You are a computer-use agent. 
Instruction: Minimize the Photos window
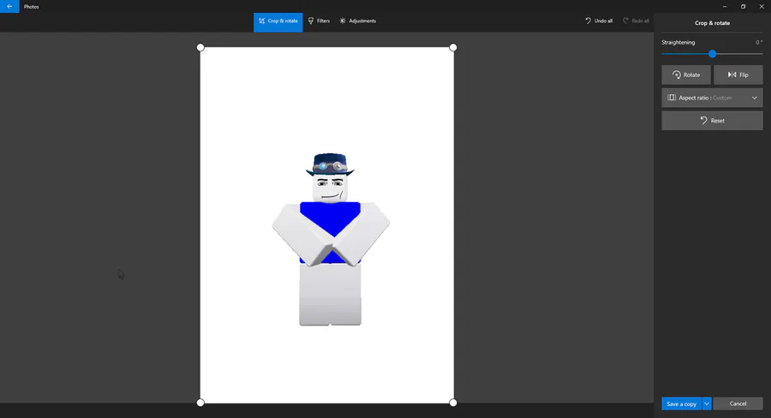point(724,6)
